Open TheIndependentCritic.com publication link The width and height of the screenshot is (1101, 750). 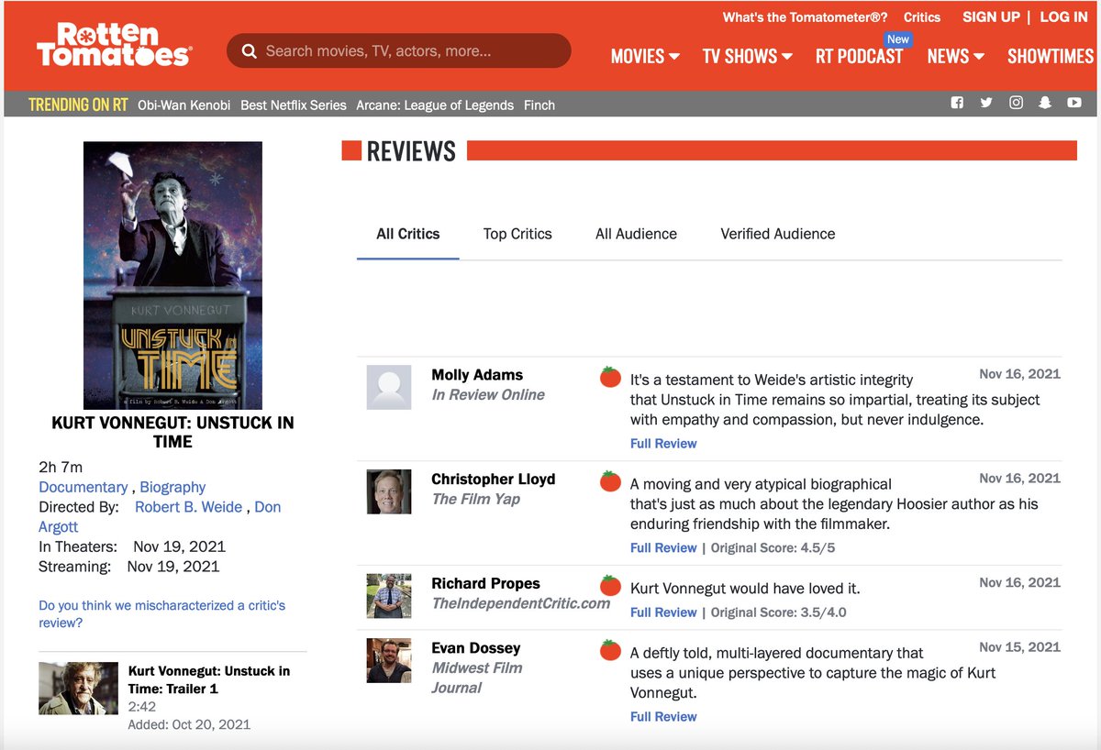pyautogui.click(x=521, y=603)
